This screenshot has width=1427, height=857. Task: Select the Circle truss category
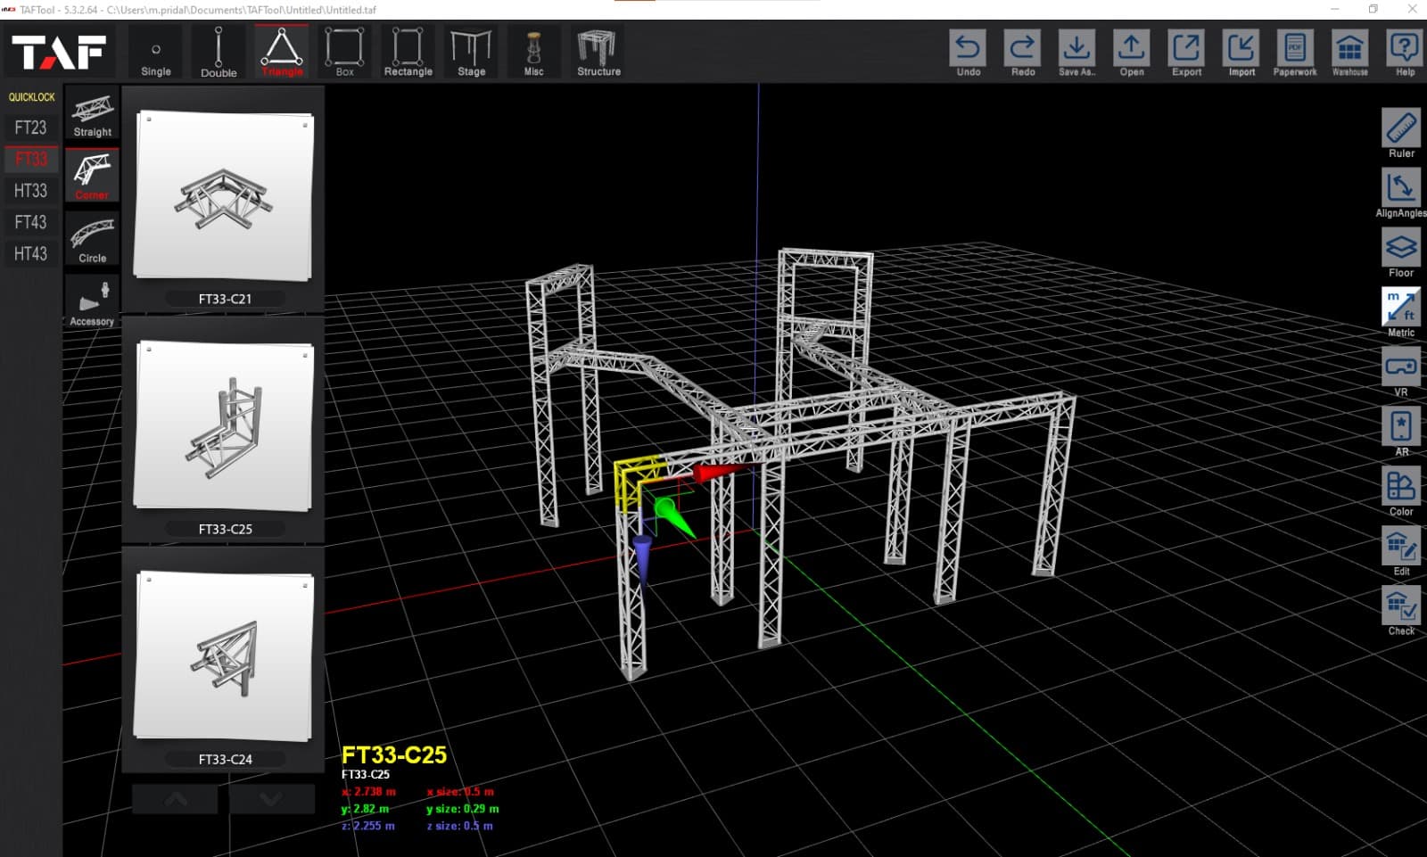point(93,239)
